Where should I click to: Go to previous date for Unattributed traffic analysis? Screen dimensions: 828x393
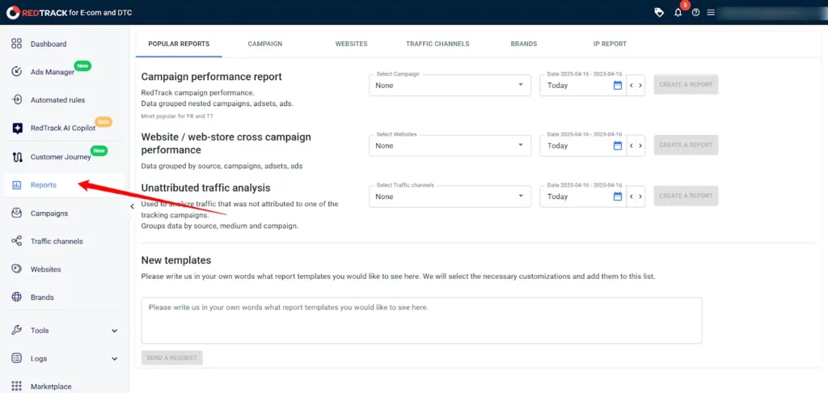click(632, 196)
